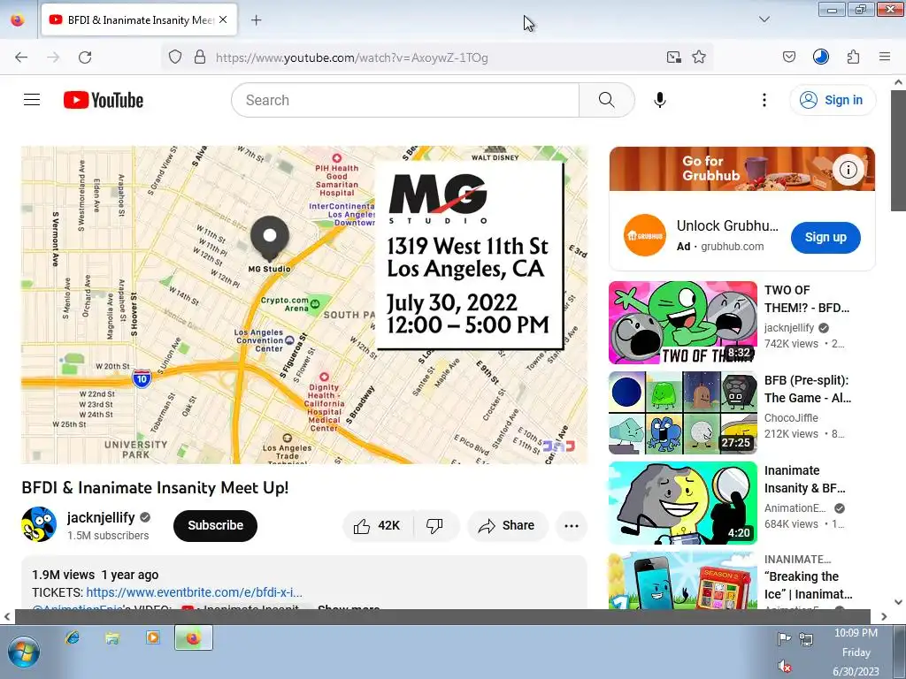Viewport: 906px width, 679px height.
Task: Open more actions ellipsis under video
Action: point(572,525)
